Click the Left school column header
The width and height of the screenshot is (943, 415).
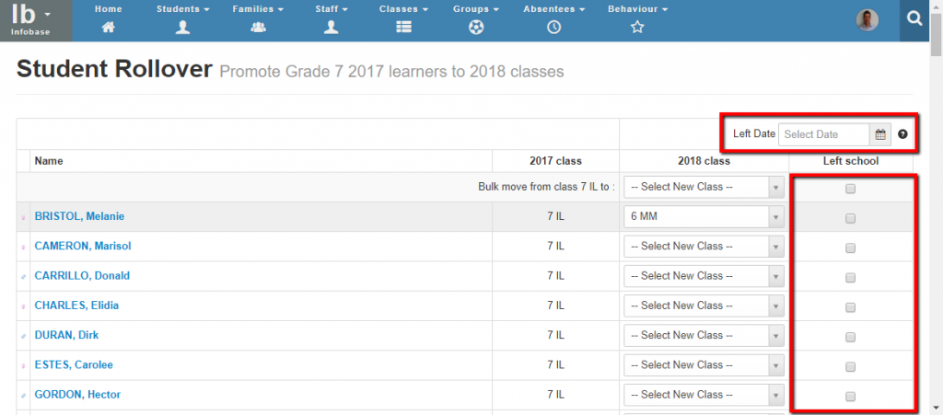click(x=851, y=161)
